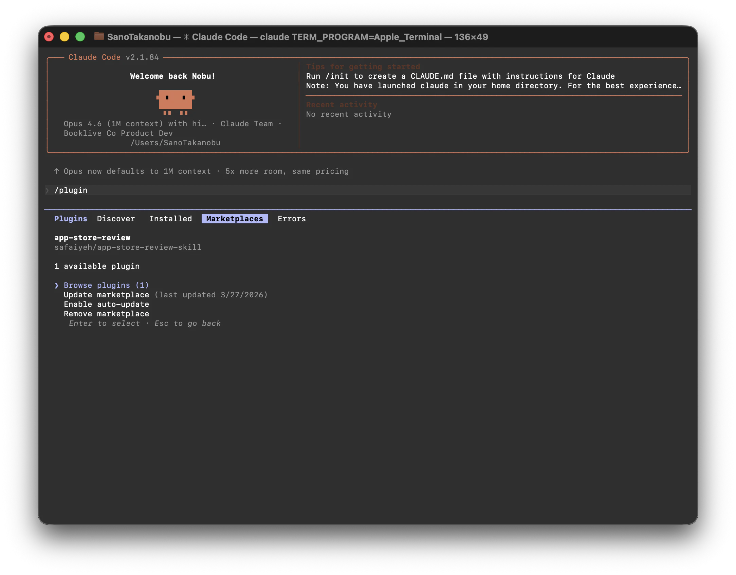Click the safaiyeh/app-store-review-skill source text
Viewport: 736px width, 575px height.
(128, 247)
